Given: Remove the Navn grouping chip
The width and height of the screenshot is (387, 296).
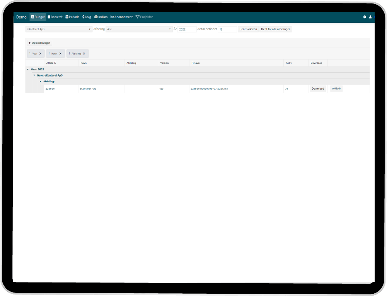Looking at the screenshot, I should click(60, 54).
